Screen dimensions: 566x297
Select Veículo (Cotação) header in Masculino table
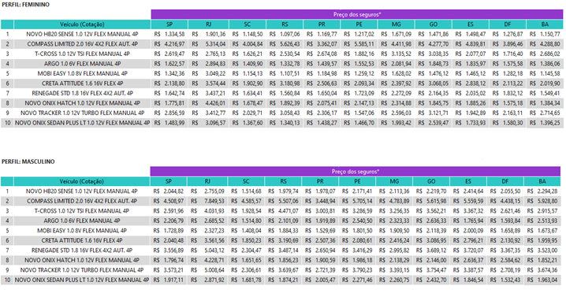point(81,181)
